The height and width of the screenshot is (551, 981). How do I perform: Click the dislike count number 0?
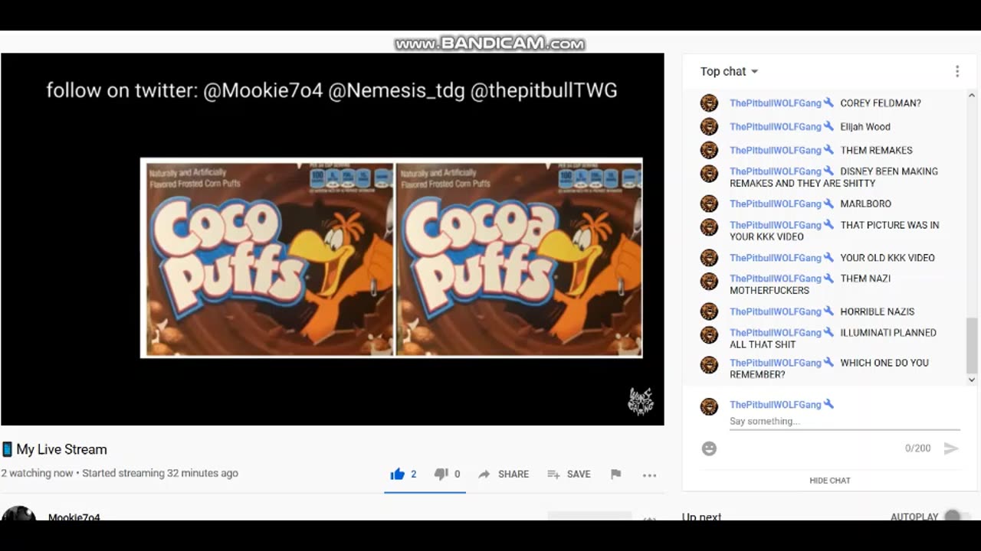[458, 474]
